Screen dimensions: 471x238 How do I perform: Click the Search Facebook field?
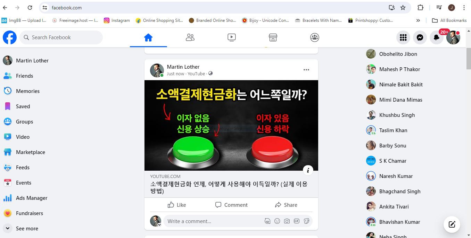tap(61, 37)
